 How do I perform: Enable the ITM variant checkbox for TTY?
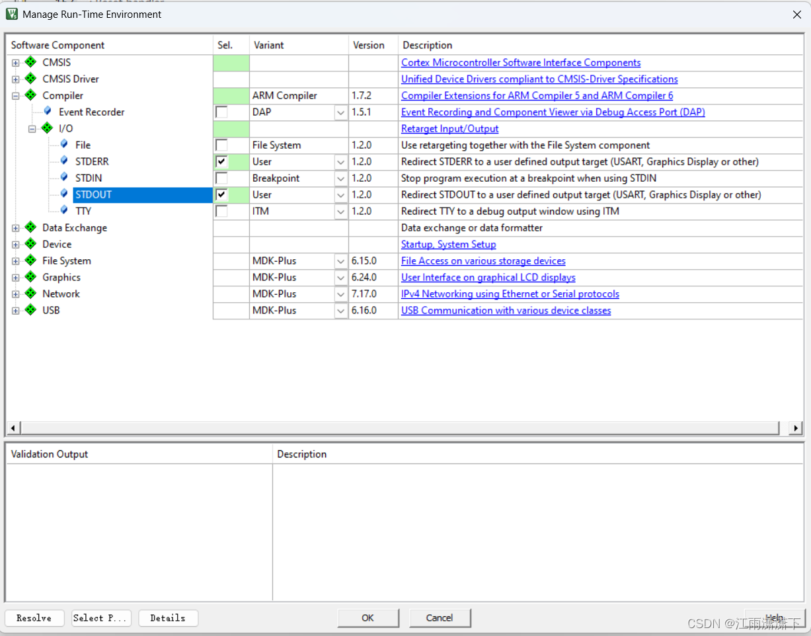(x=221, y=211)
